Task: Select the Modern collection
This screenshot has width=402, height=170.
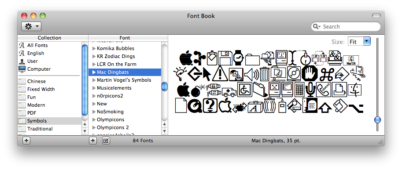Action: [49, 105]
